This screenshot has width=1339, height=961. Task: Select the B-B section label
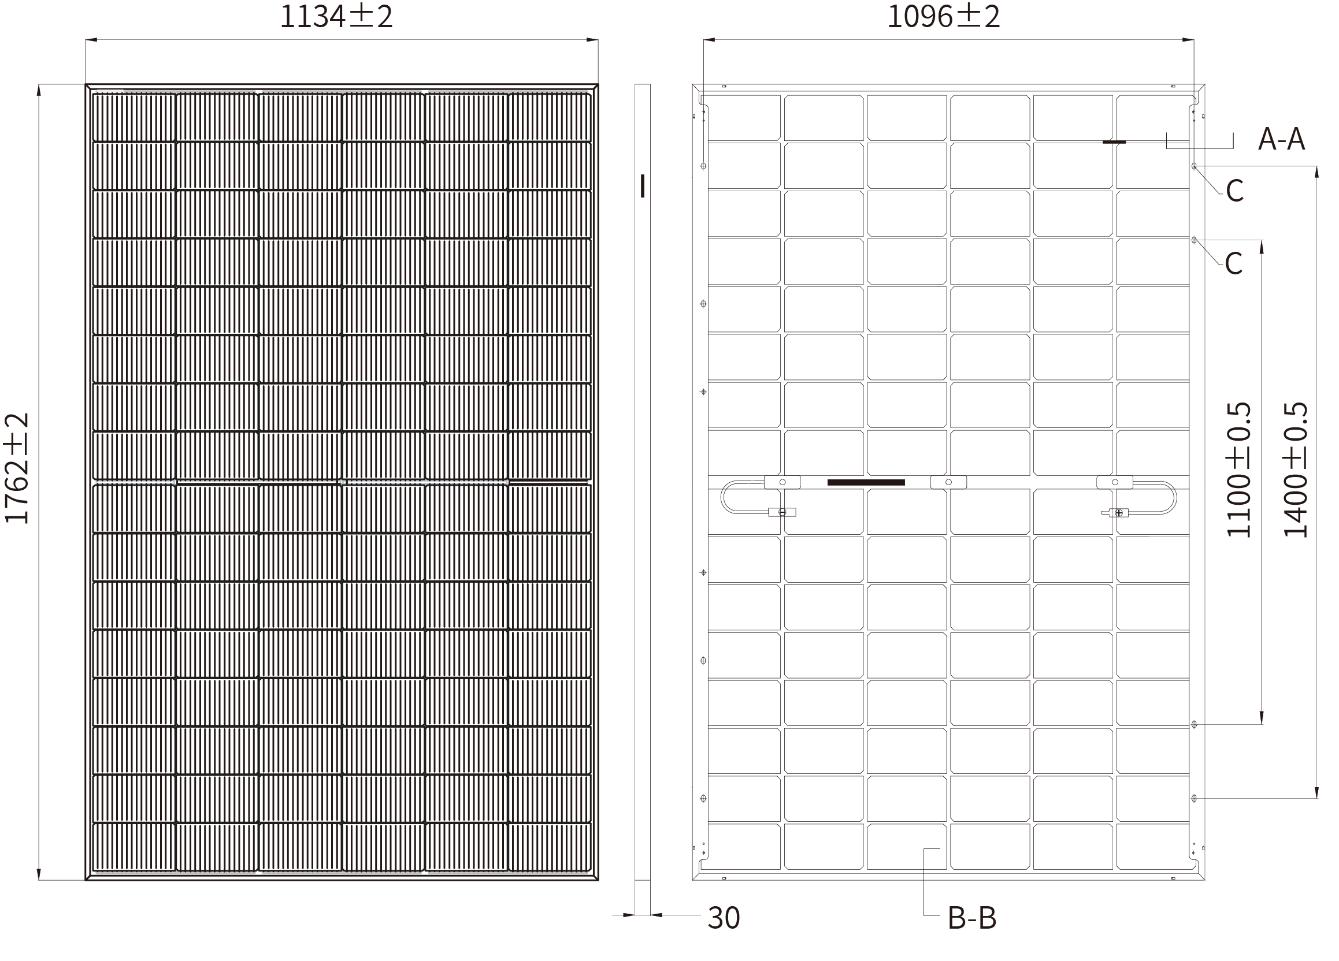tap(972, 918)
